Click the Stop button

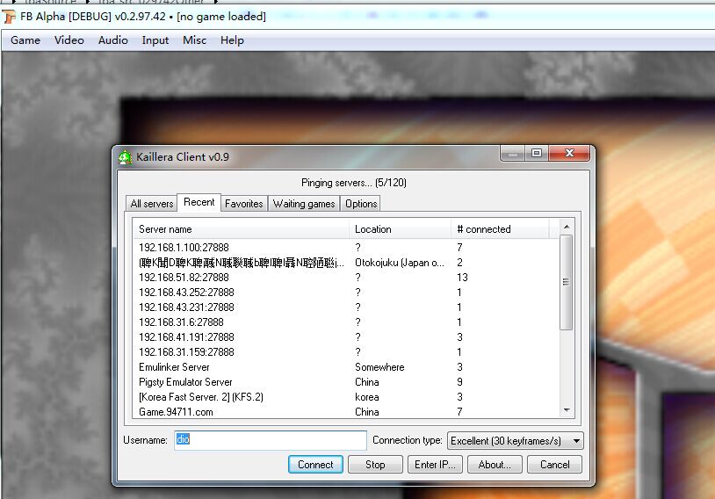[375, 465]
